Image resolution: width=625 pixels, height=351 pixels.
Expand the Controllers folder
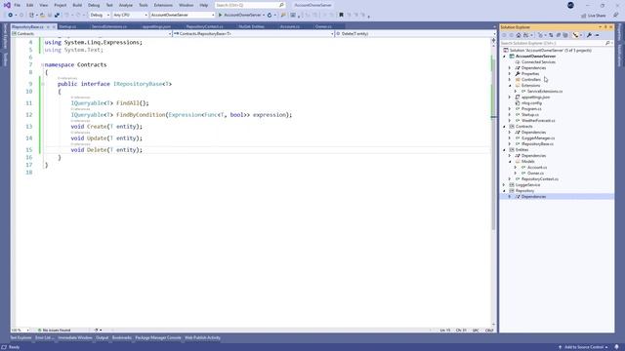coord(510,80)
